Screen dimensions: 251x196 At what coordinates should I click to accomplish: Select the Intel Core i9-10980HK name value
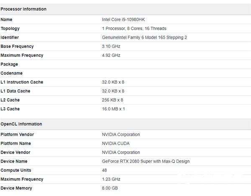[x=123, y=20]
